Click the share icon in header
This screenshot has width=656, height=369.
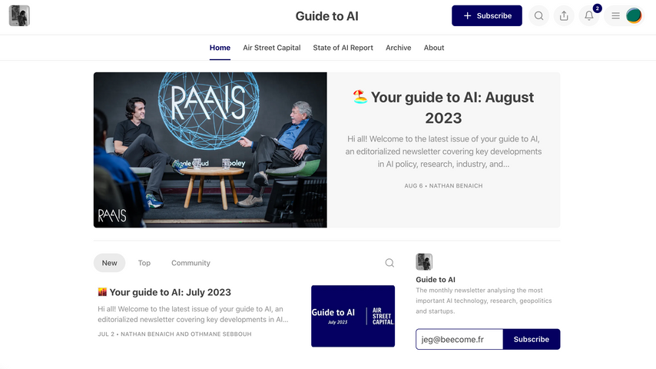[564, 16]
